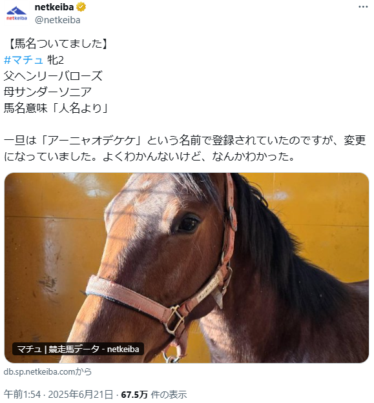Click the 父ヘンリーバローズ line
374x403 pixels.
pos(53,76)
